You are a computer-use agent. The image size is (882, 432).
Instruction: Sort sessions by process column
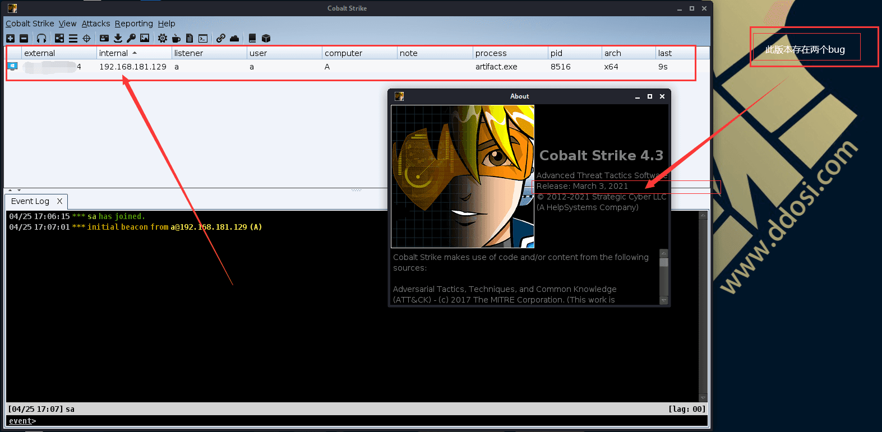pos(510,53)
